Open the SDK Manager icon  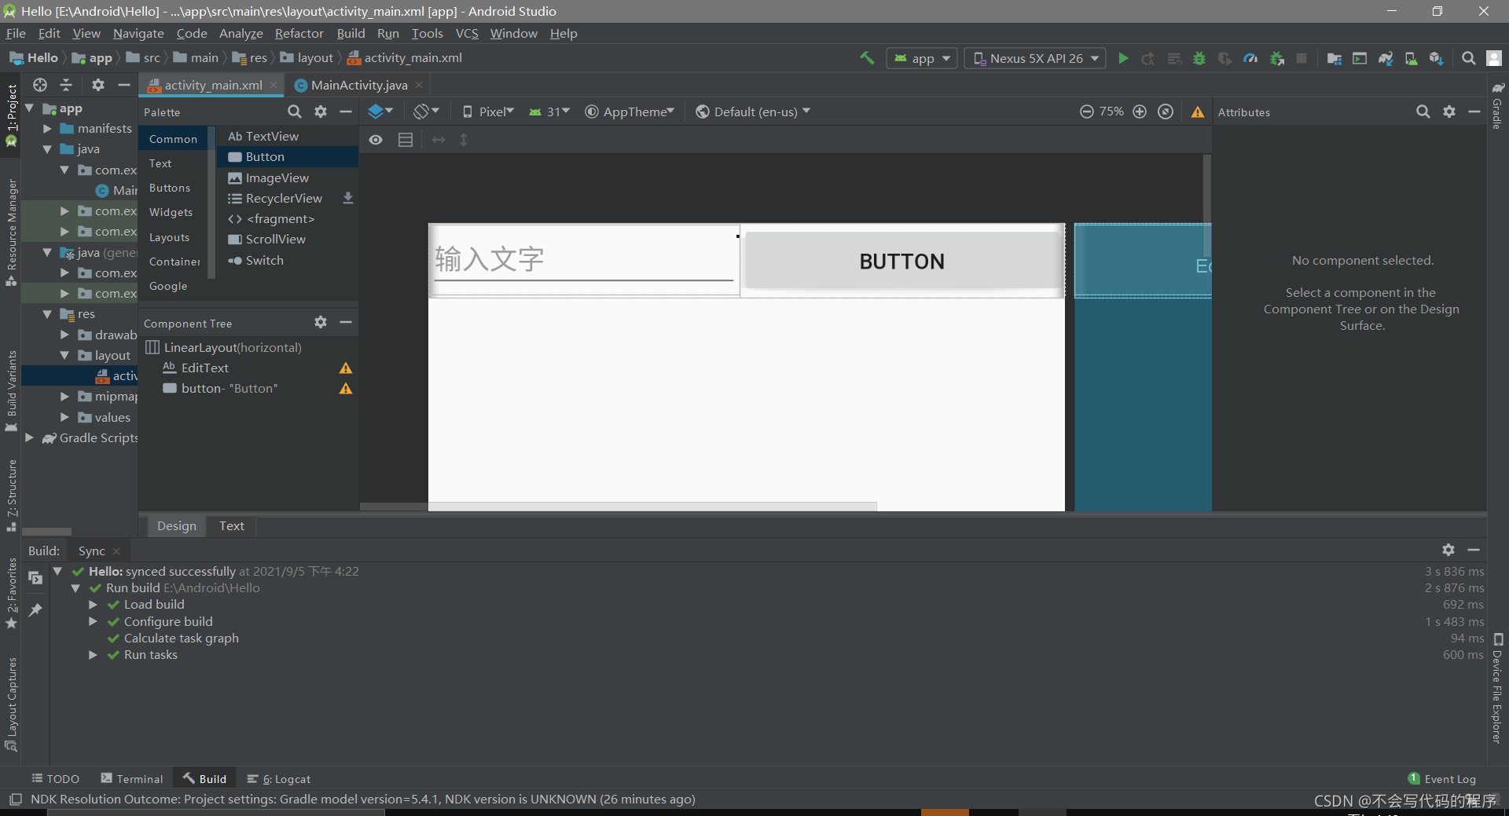tap(1437, 58)
